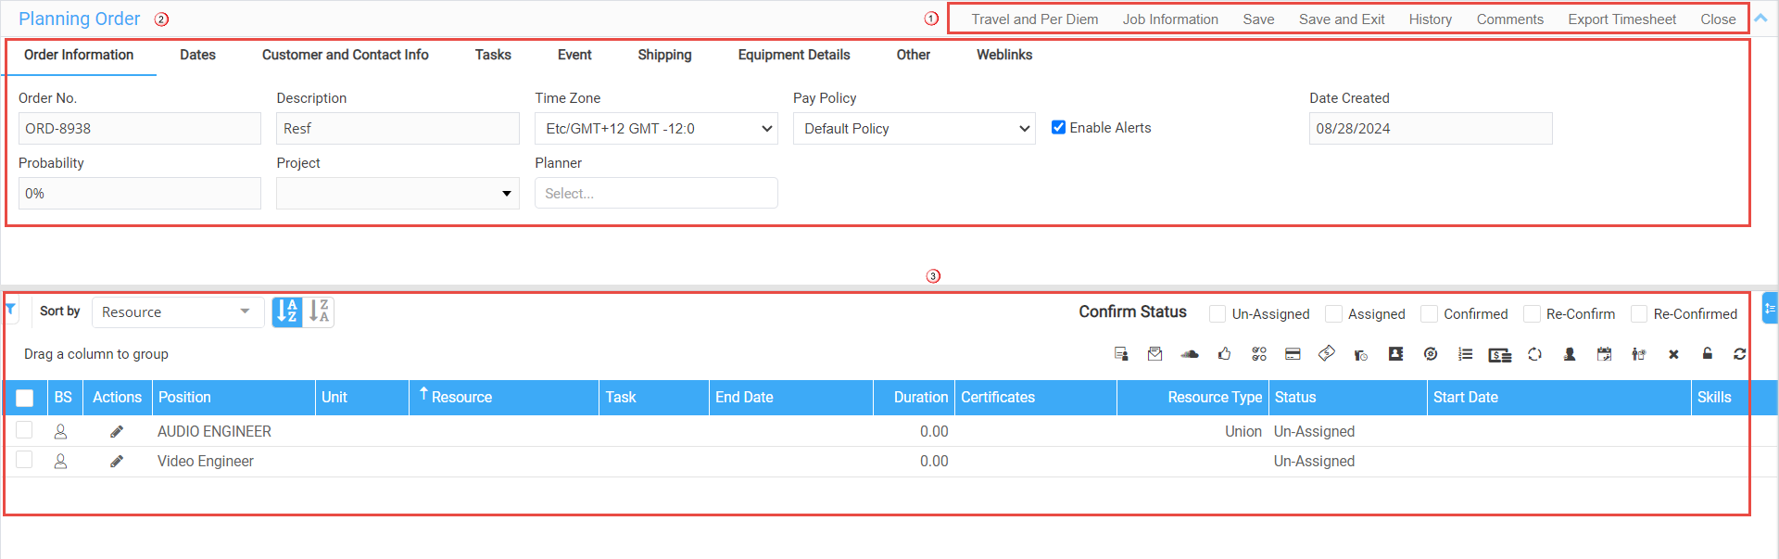Check the Un-Assigned confirm status box

point(1218,314)
